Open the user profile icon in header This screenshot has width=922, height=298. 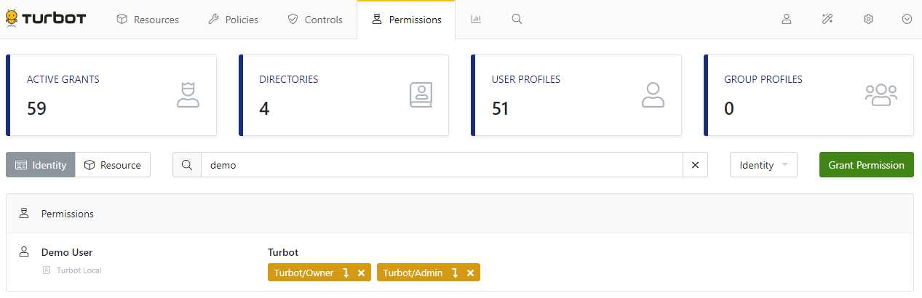(787, 20)
